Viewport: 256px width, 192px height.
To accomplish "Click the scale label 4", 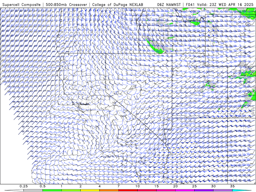I will pyautogui.click(x=100, y=186).
